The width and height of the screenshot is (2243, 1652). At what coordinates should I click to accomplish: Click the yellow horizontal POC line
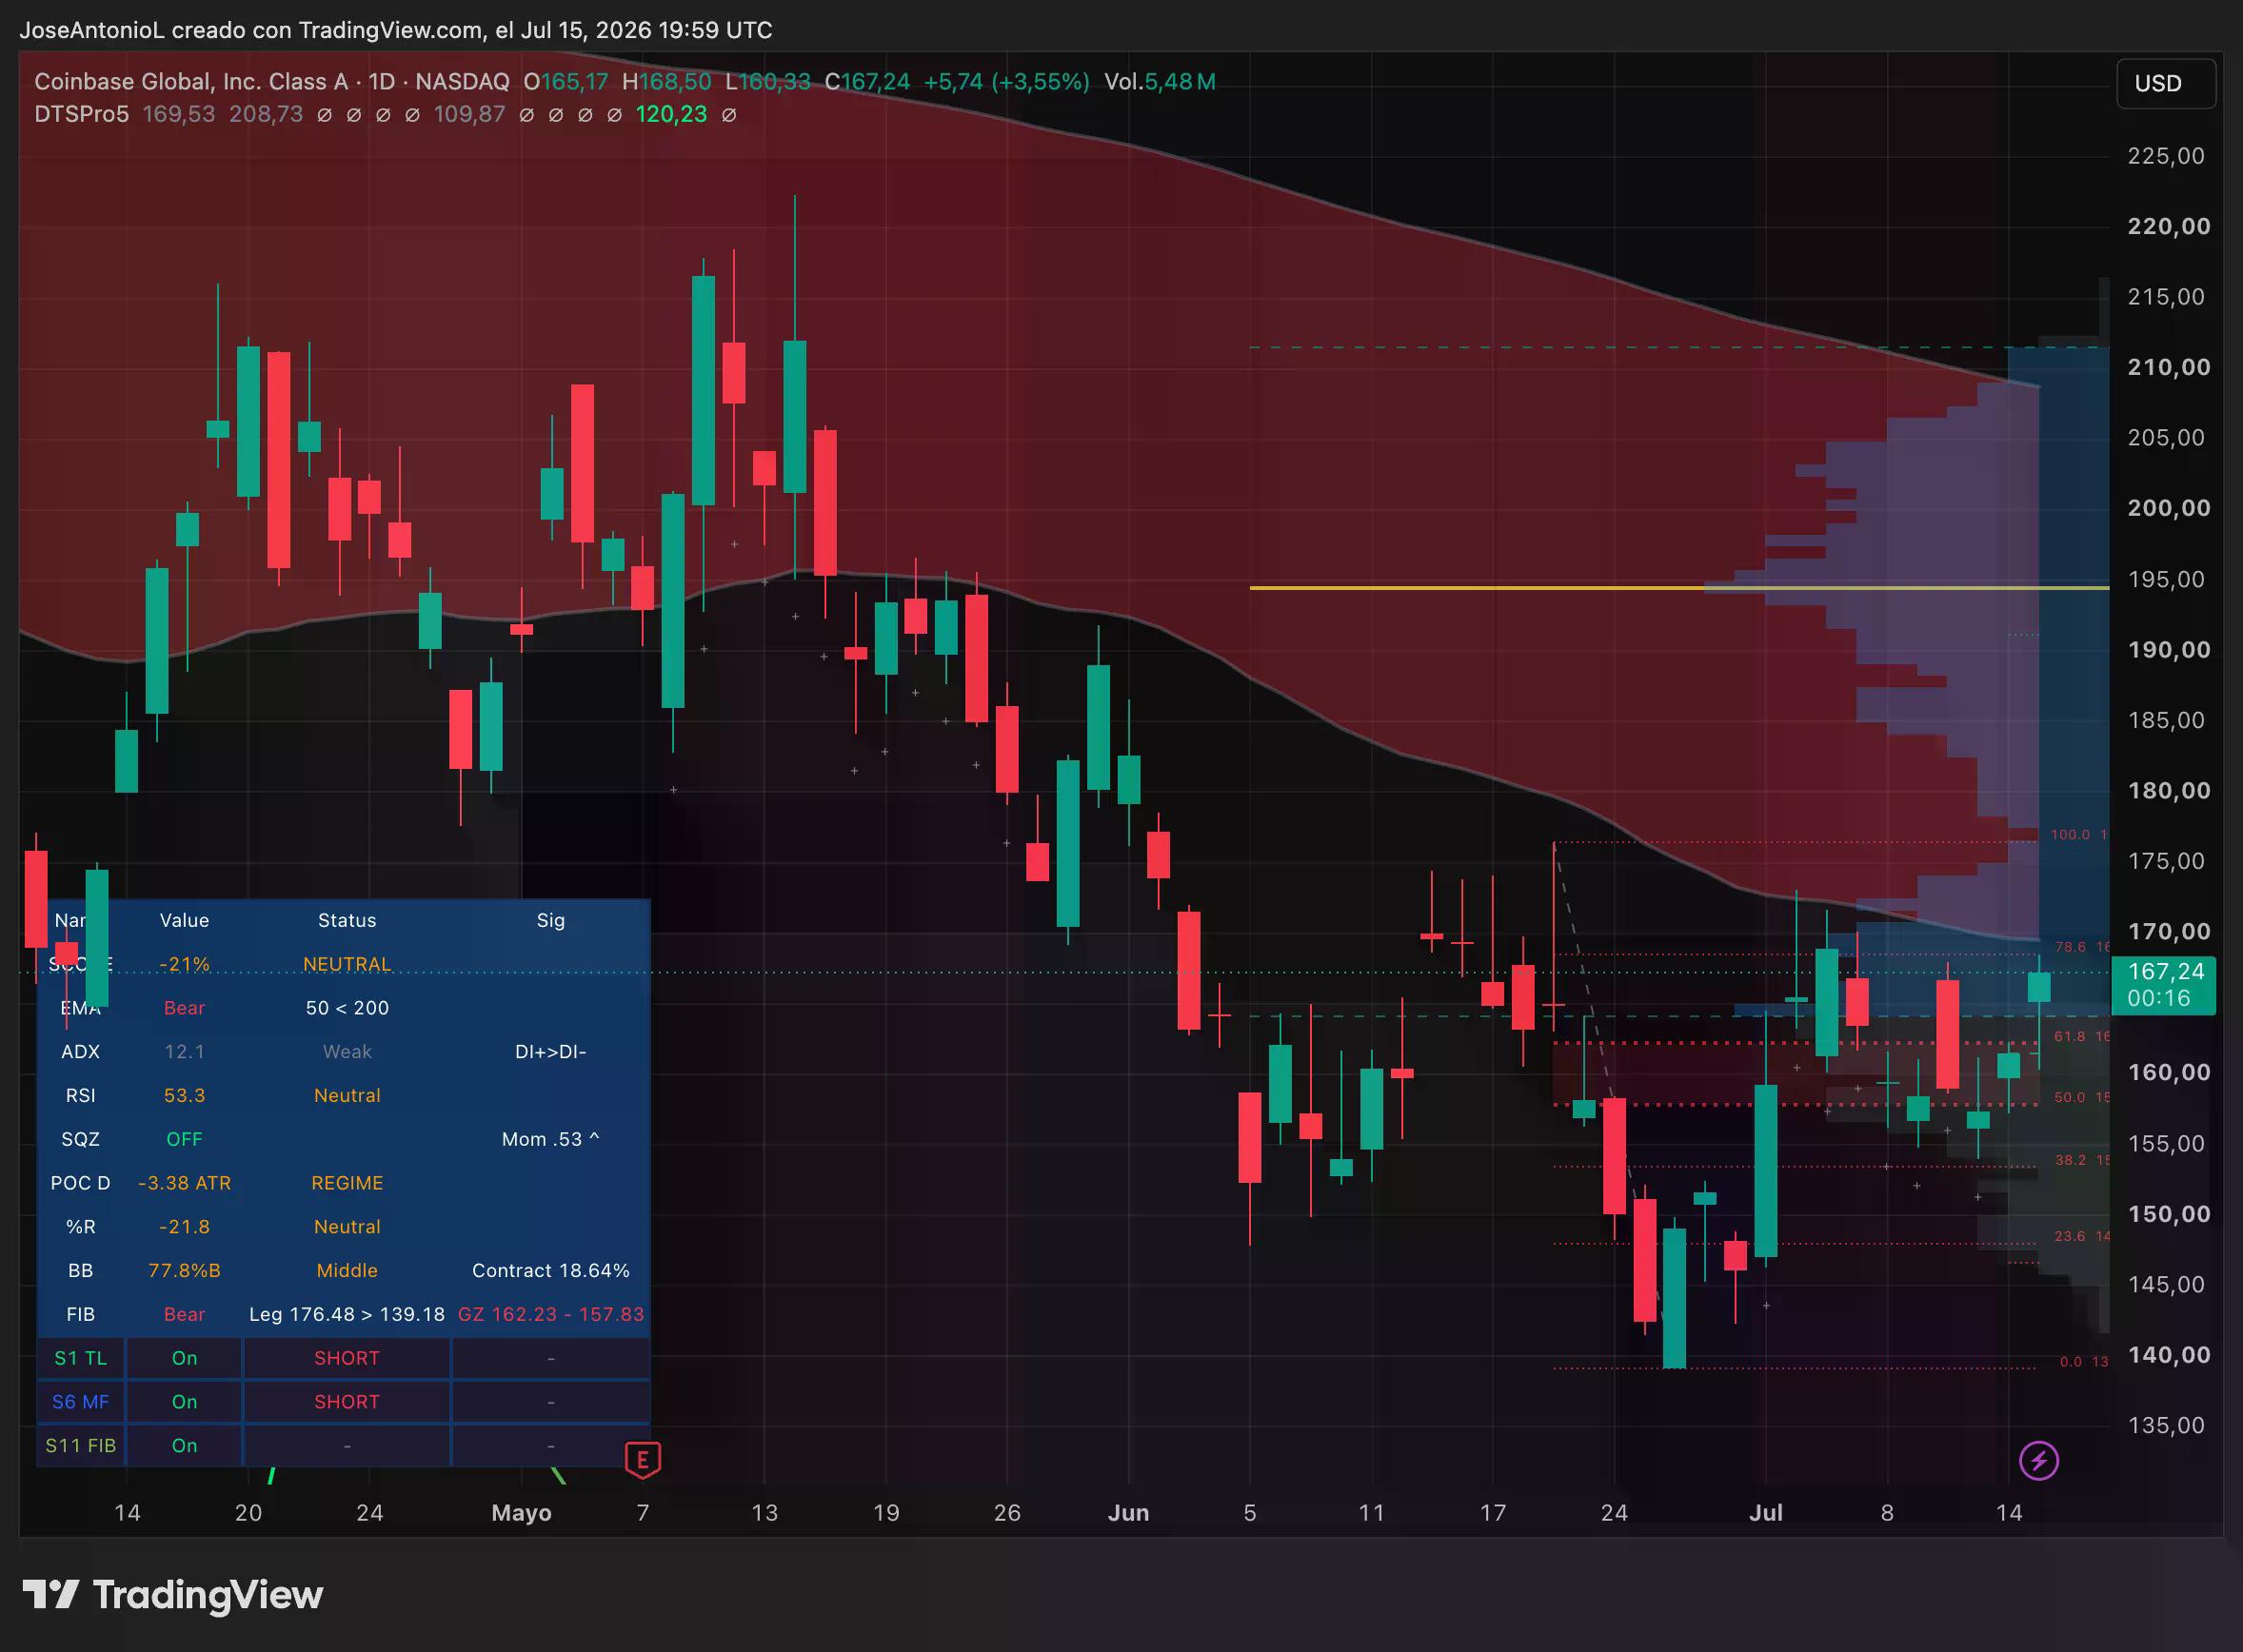coord(1679,588)
